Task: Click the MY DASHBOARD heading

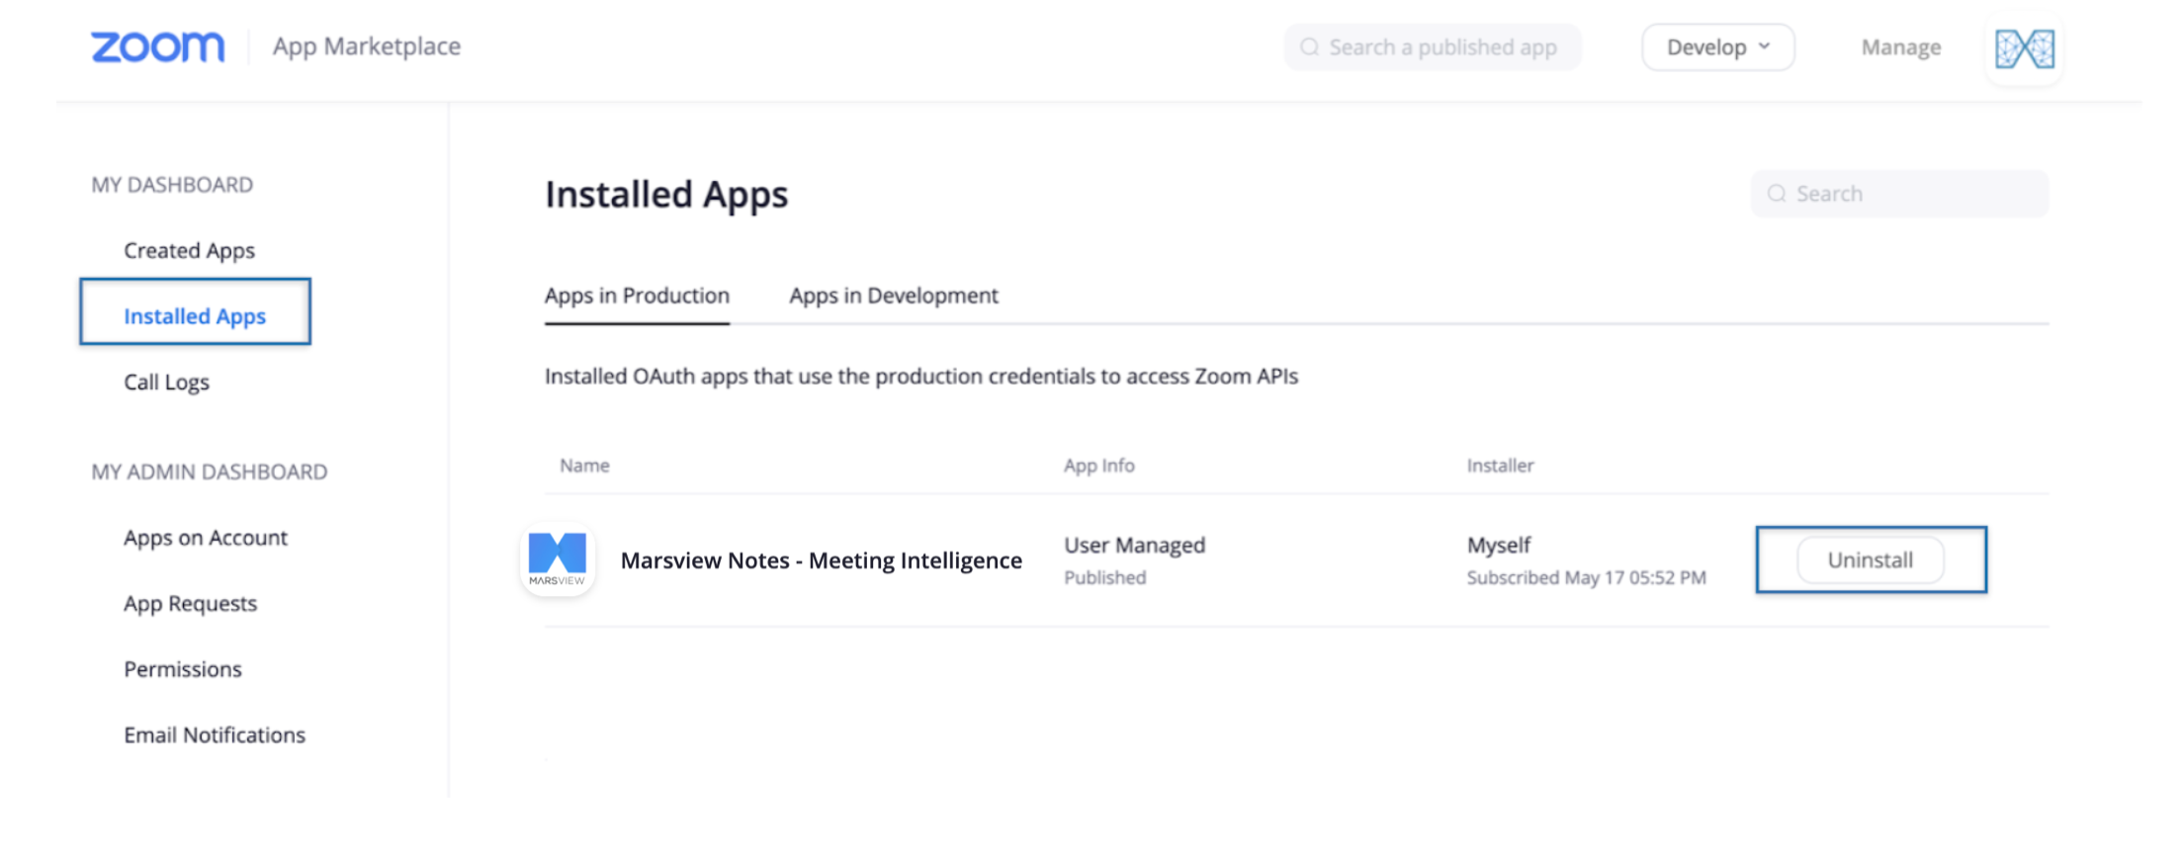Action: pyautogui.click(x=172, y=185)
